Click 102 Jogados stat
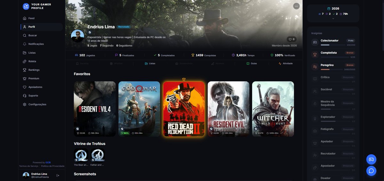This screenshot has width=384, height=181. click(85, 55)
